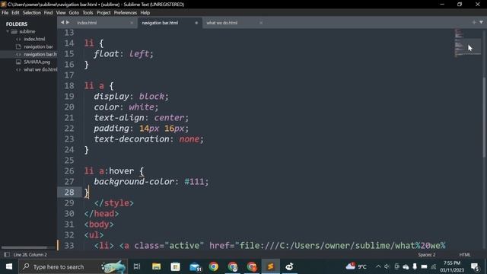Close the index.html tab
The width and height of the screenshot is (487, 274).
[132, 23]
